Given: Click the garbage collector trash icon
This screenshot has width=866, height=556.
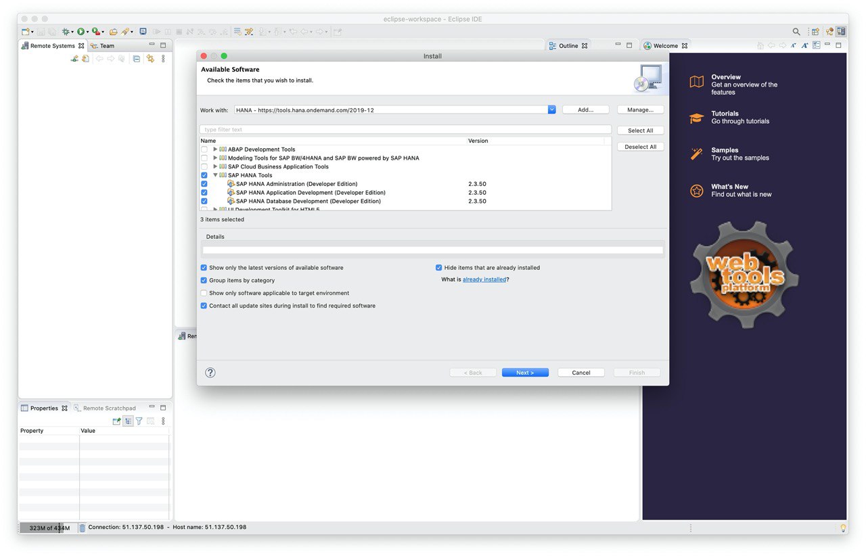Looking at the screenshot, I should coord(82,528).
